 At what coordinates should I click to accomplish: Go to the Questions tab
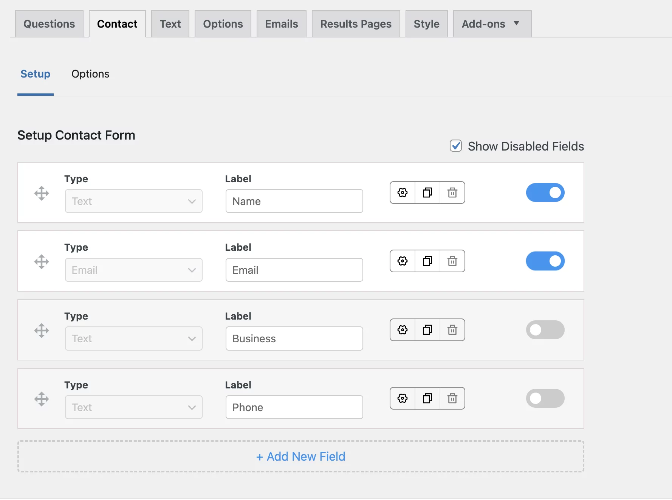pos(49,24)
